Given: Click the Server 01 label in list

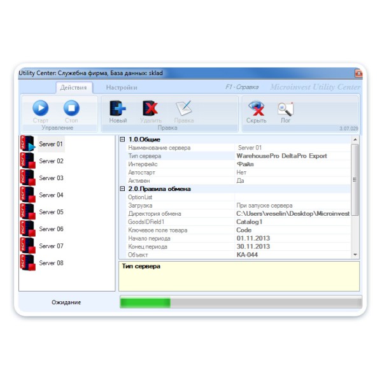Looking at the screenshot, I should [51, 144].
